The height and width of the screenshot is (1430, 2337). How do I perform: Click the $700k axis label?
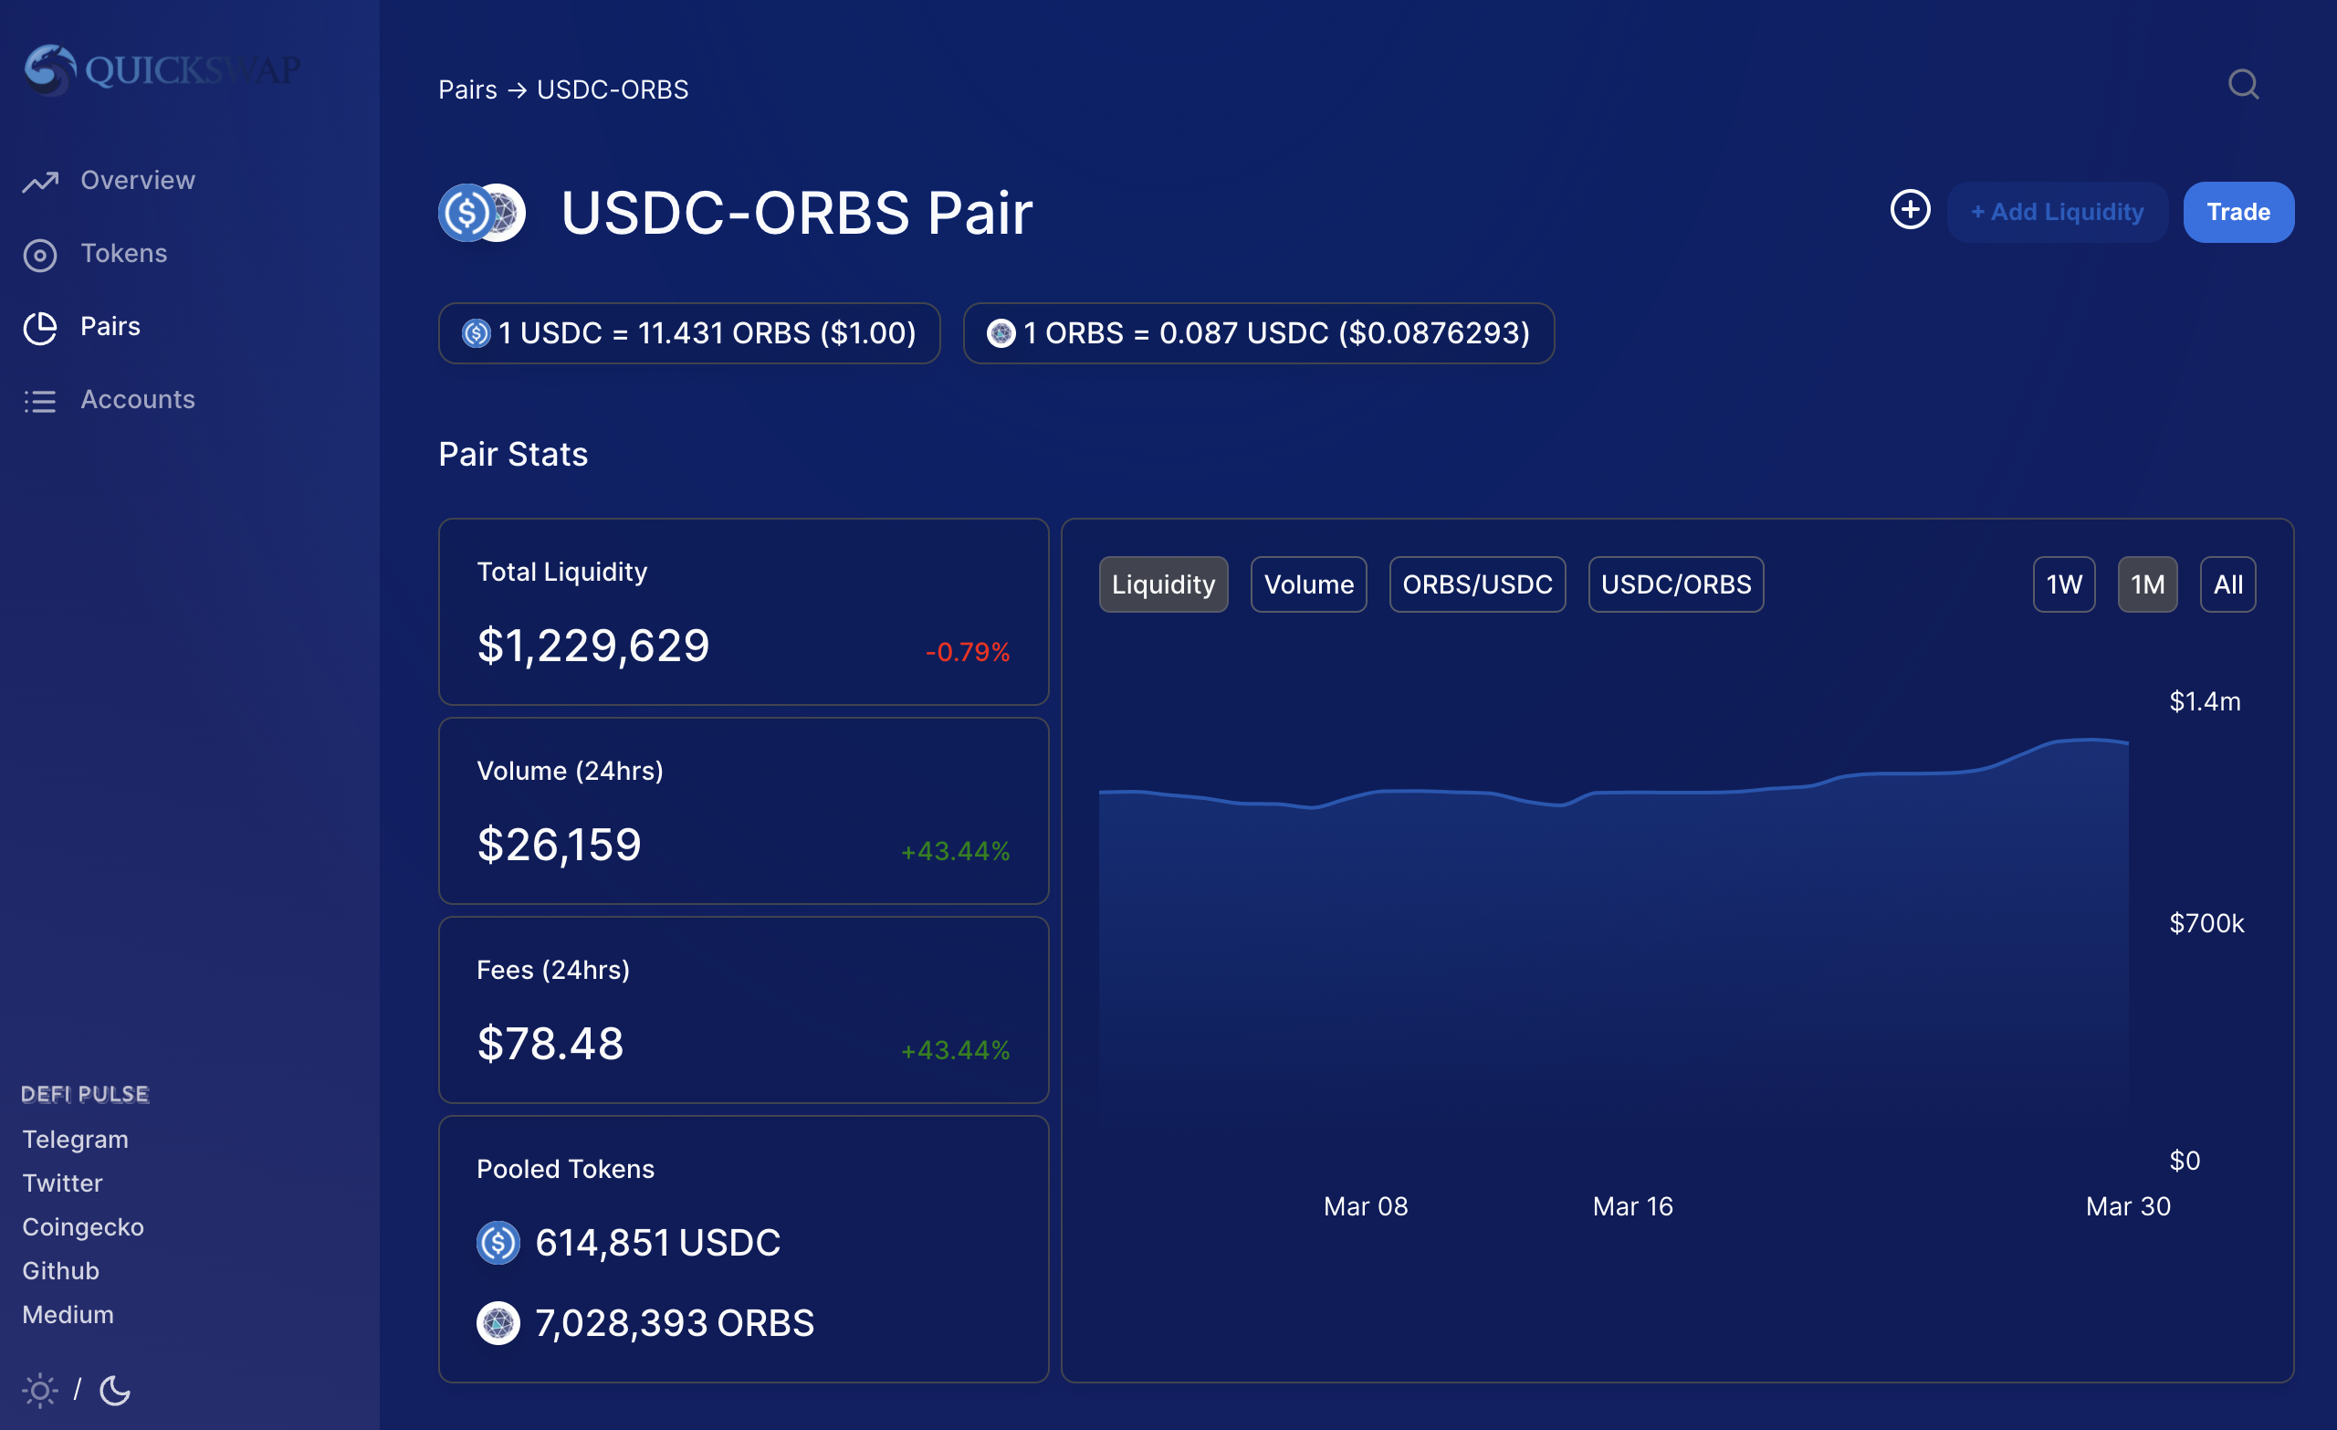[x=2207, y=923]
